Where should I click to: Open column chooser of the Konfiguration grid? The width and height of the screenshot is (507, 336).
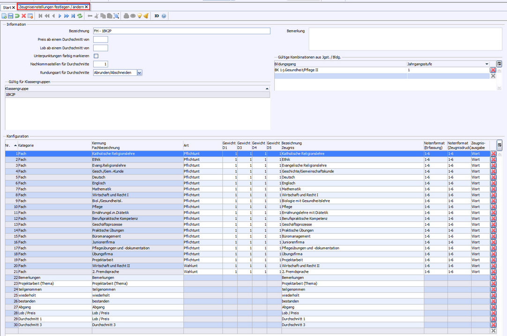point(500,145)
